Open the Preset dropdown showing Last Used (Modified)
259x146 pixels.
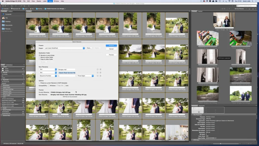64,48
